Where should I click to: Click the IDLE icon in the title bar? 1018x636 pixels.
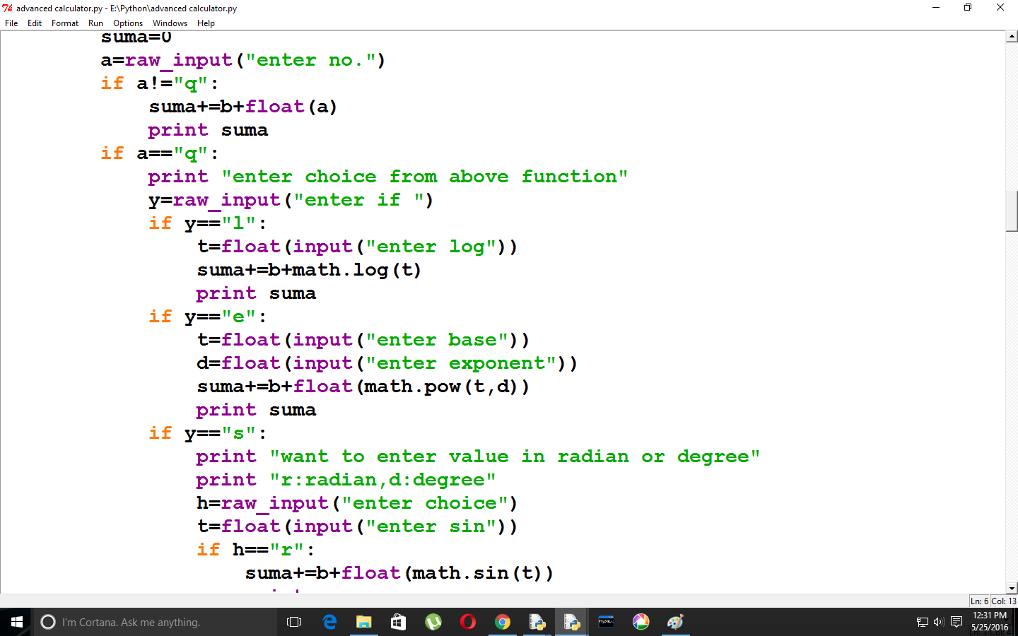click(x=8, y=8)
